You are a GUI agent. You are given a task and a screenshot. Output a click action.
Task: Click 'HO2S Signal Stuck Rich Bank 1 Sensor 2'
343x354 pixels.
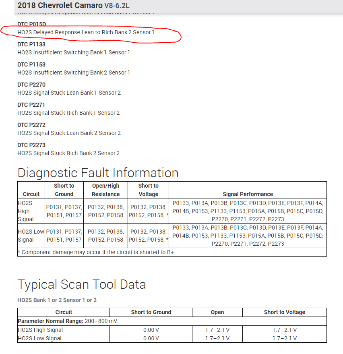[68, 113]
